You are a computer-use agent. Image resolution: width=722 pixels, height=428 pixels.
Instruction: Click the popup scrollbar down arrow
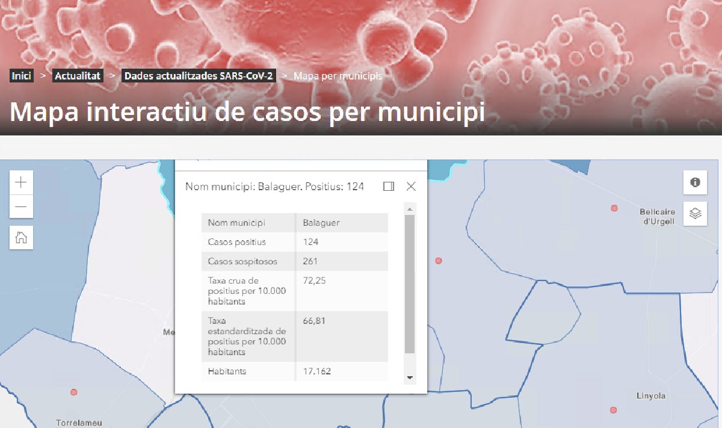(x=410, y=377)
